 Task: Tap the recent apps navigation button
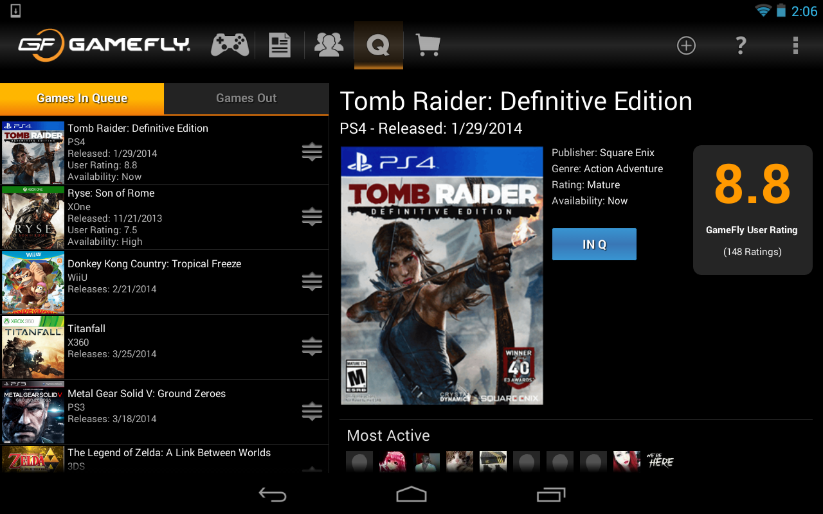point(551,494)
